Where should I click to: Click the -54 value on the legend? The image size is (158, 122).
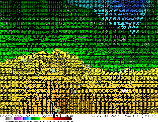click(8, 122)
